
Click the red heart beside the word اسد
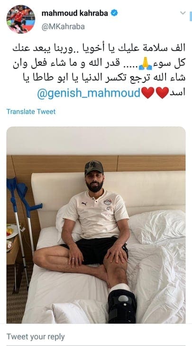(x=163, y=93)
